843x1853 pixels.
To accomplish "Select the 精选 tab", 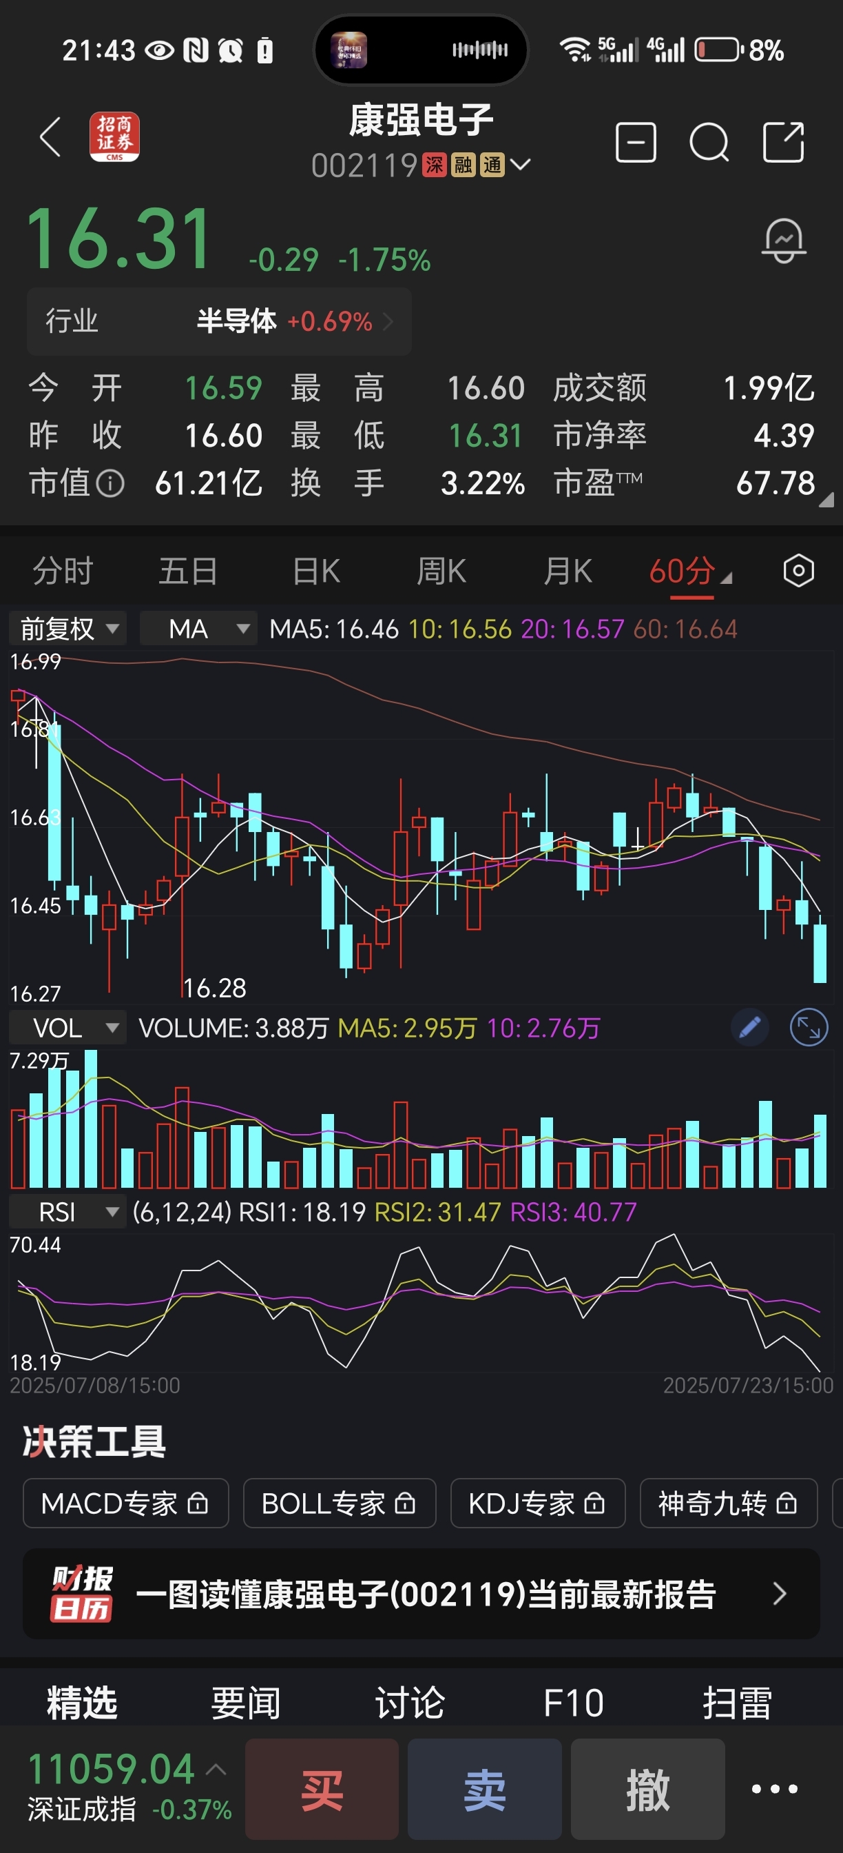I will pos(82,1703).
